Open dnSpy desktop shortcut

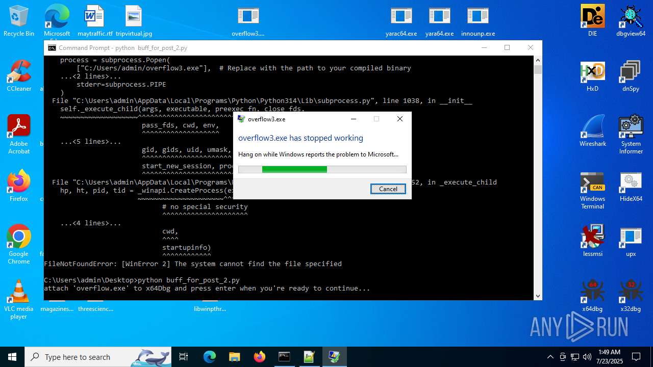(631, 76)
